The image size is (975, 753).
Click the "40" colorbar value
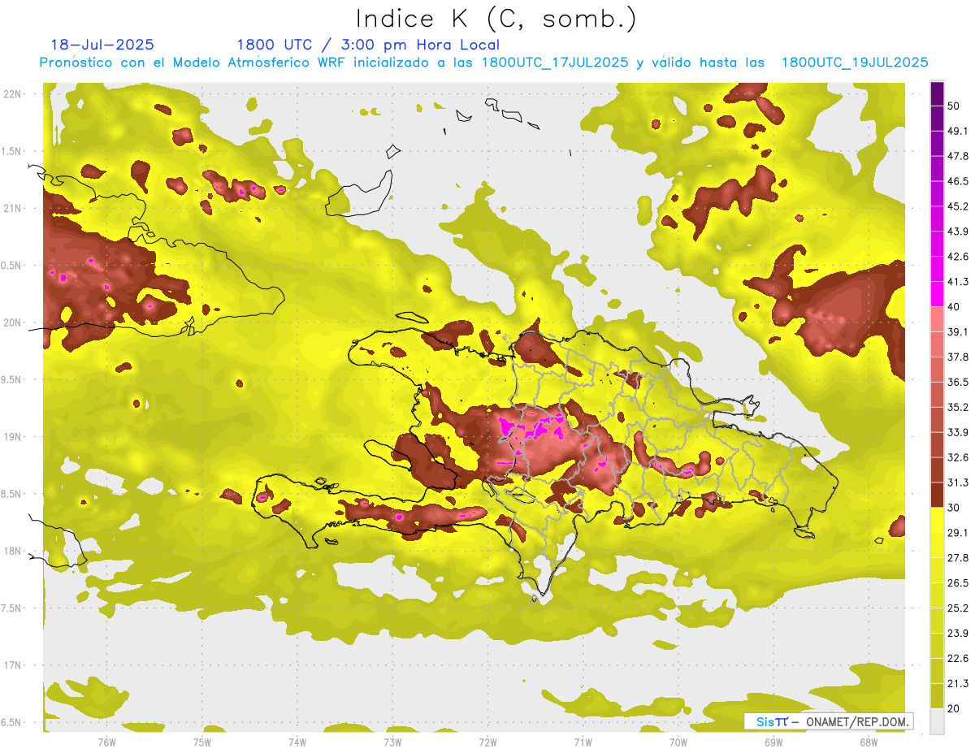tap(954, 307)
